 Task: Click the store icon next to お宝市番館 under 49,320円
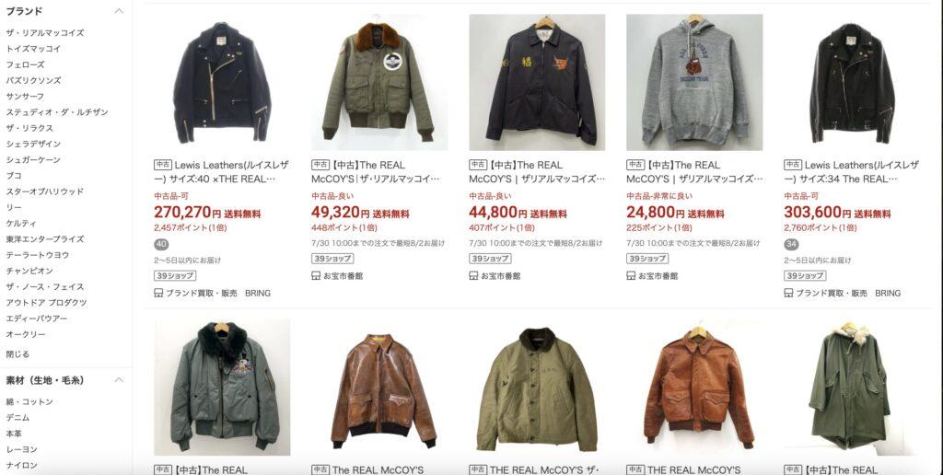(x=317, y=275)
